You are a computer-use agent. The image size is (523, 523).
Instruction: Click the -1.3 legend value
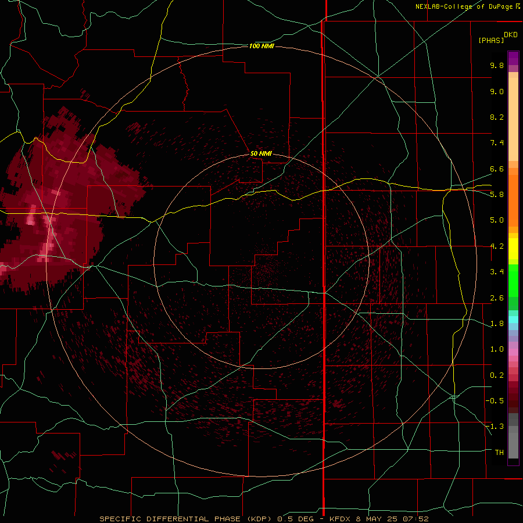coord(495,427)
